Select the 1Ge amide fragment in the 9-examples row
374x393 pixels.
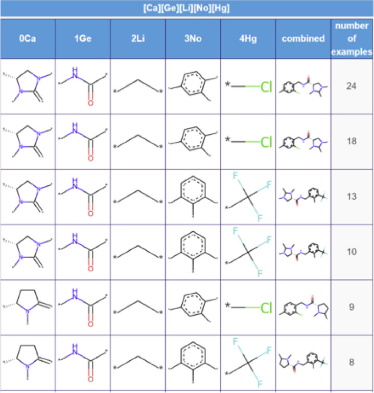(83, 307)
